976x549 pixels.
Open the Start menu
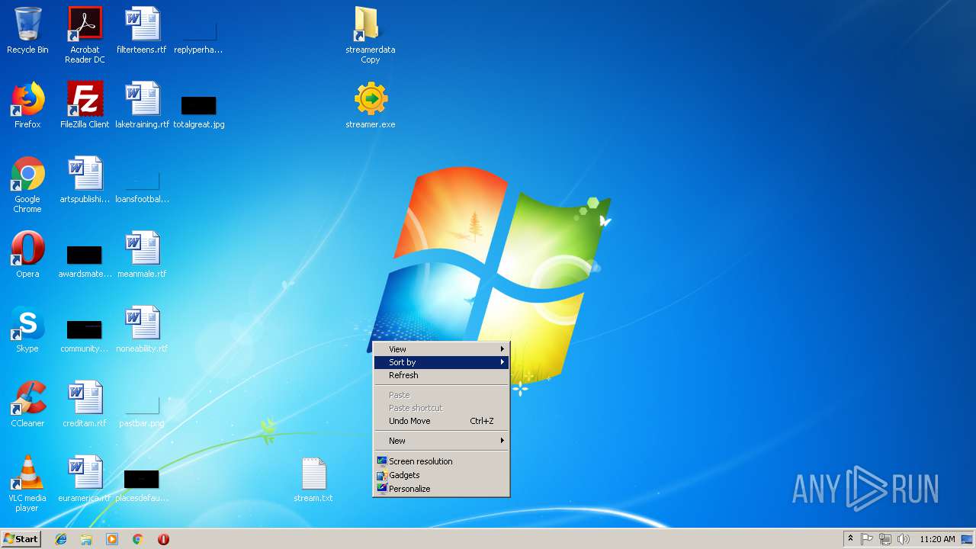[x=21, y=539]
